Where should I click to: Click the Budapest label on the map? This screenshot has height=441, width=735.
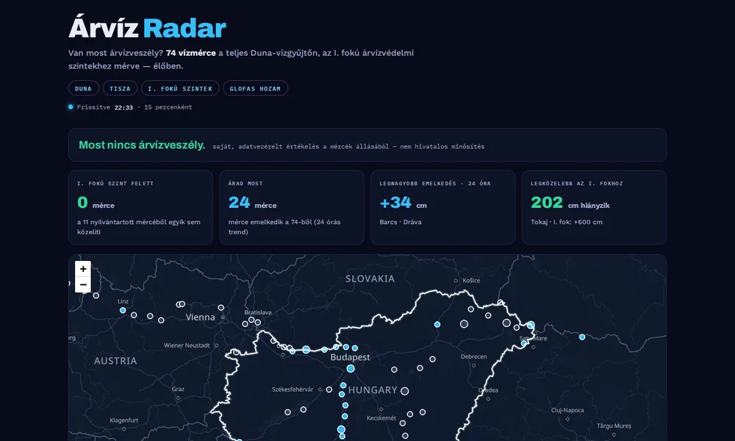tap(350, 357)
